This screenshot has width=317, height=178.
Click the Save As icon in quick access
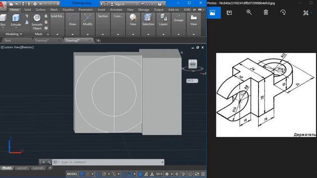(29, 4)
